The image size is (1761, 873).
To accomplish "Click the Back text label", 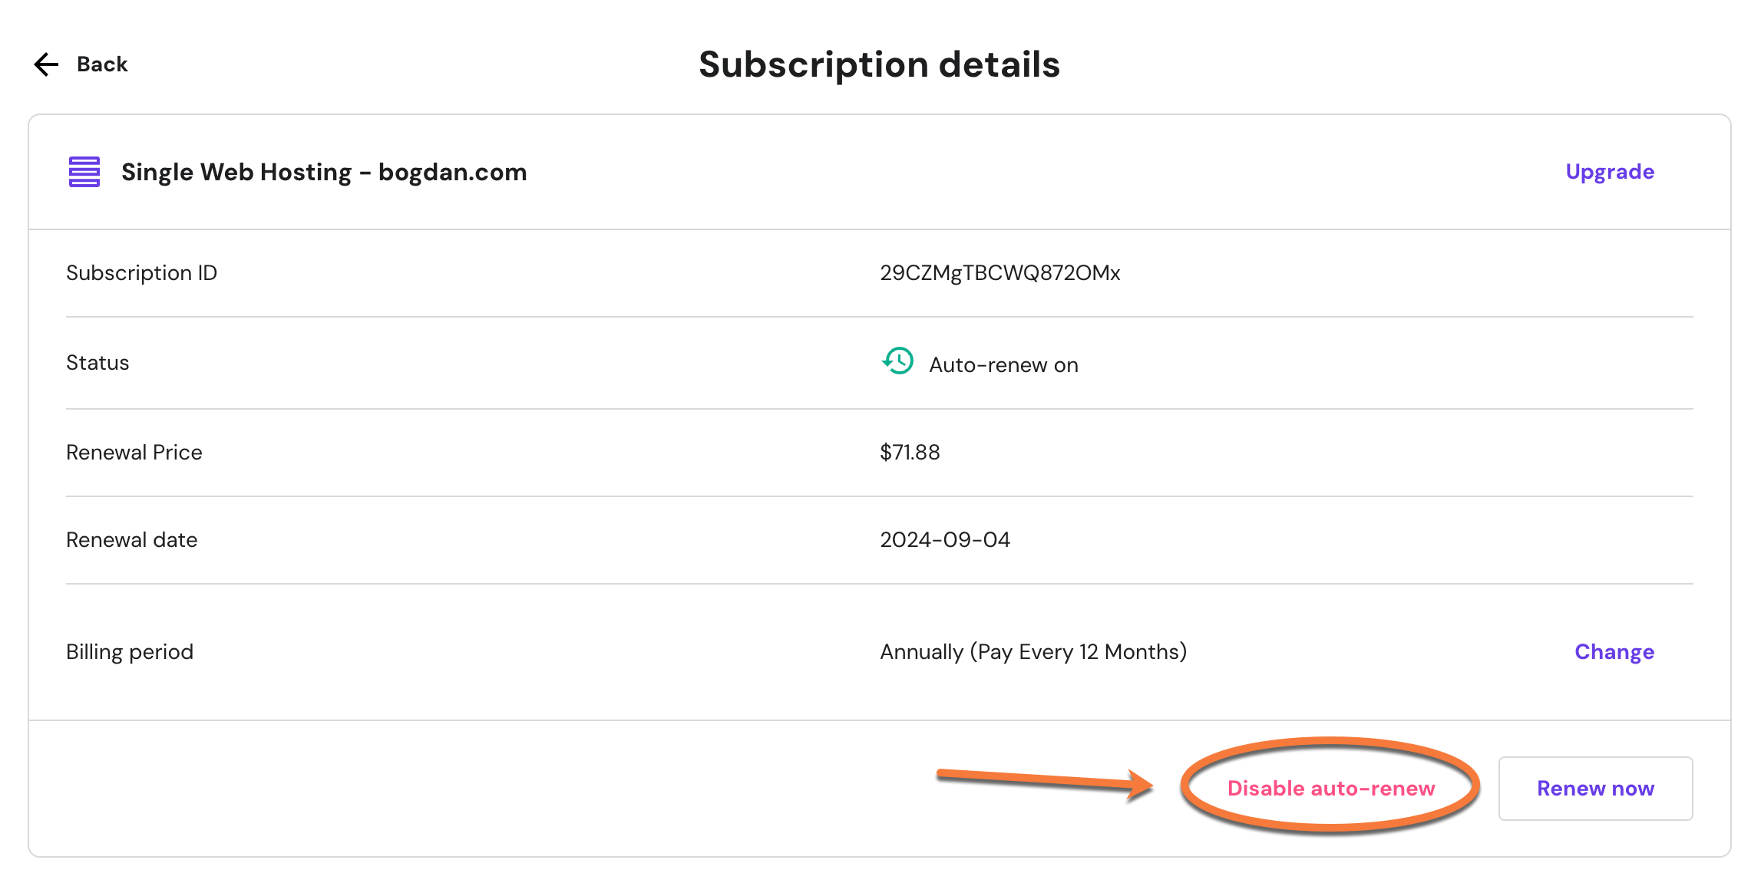I will click(x=102, y=64).
